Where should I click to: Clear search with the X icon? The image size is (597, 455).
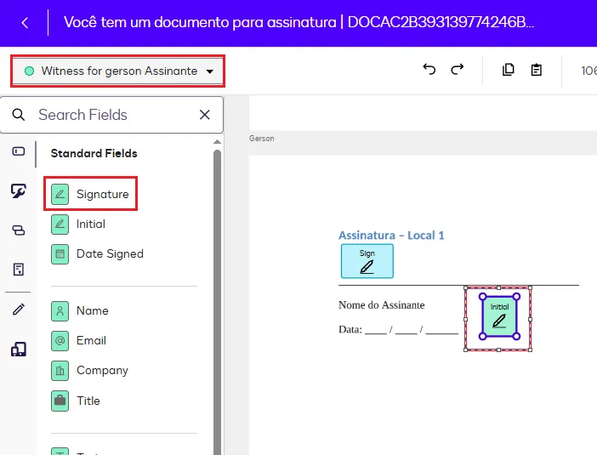click(204, 115)
